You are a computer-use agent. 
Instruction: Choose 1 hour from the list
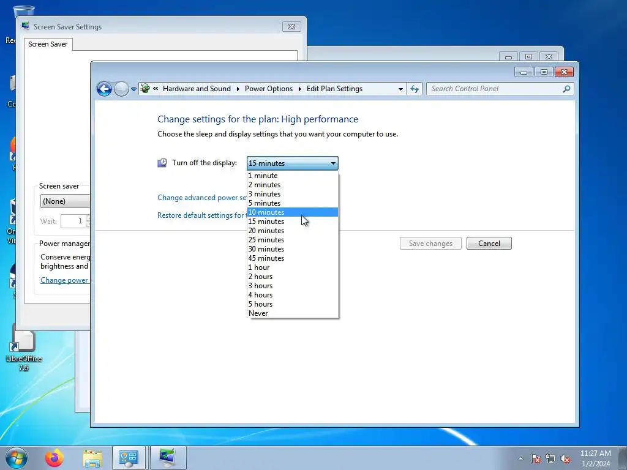pos(293,267)
